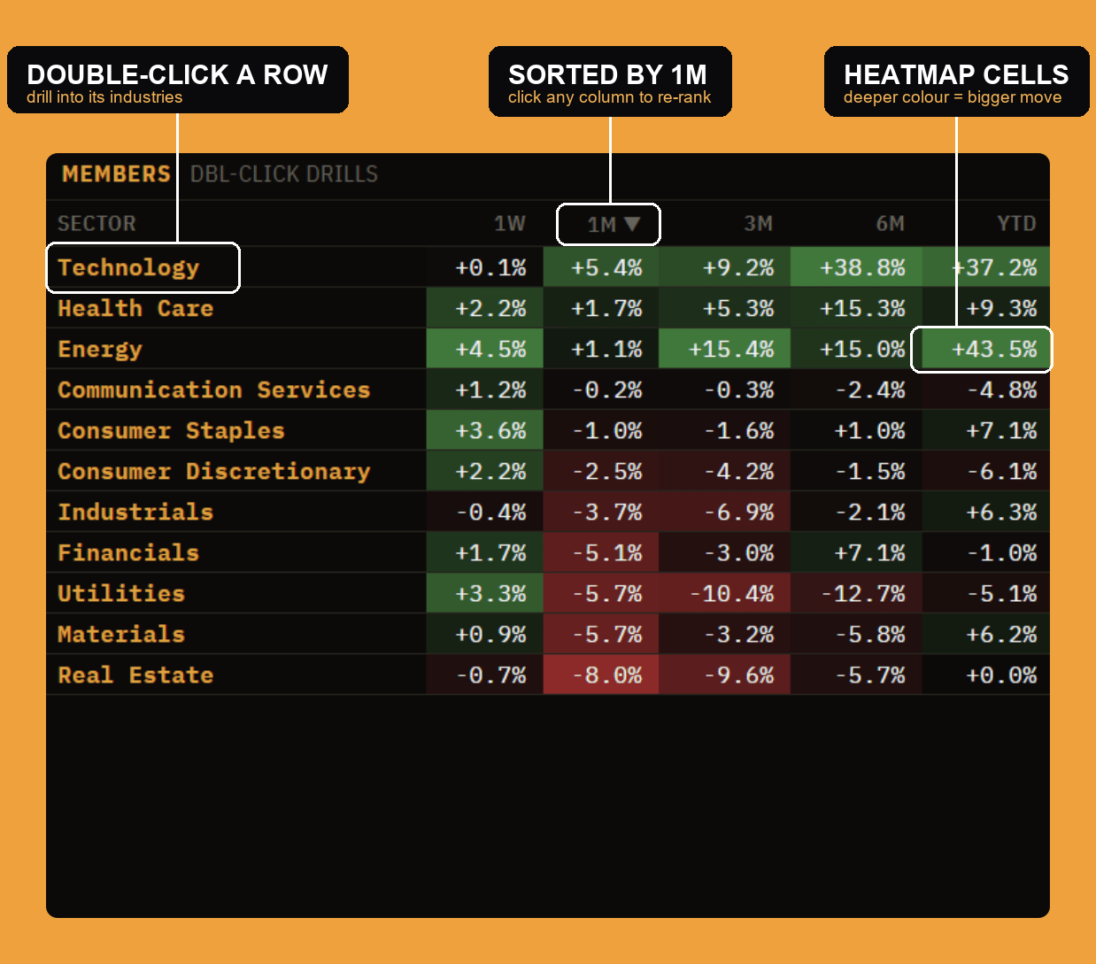1096x964 pixels.
Task: Select the Technology sector row
Action: pos(548,267)
